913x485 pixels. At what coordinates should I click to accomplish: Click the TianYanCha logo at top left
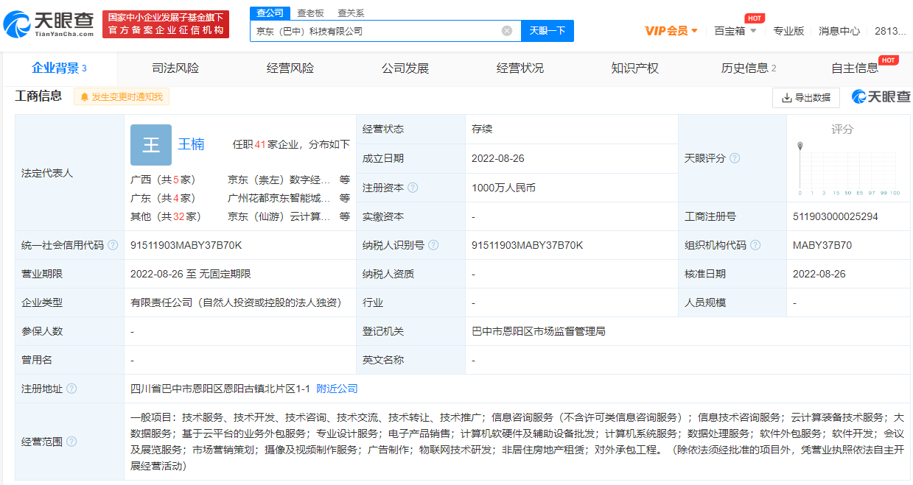tap(49, 24)
